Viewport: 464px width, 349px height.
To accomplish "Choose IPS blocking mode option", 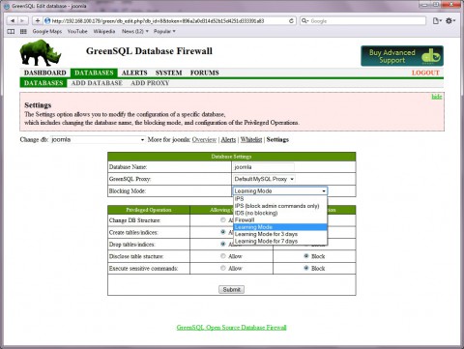I will tap(280, 199).
